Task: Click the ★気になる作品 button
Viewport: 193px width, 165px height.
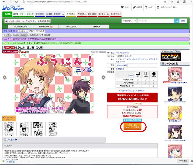Action: (x=44, y=21)
